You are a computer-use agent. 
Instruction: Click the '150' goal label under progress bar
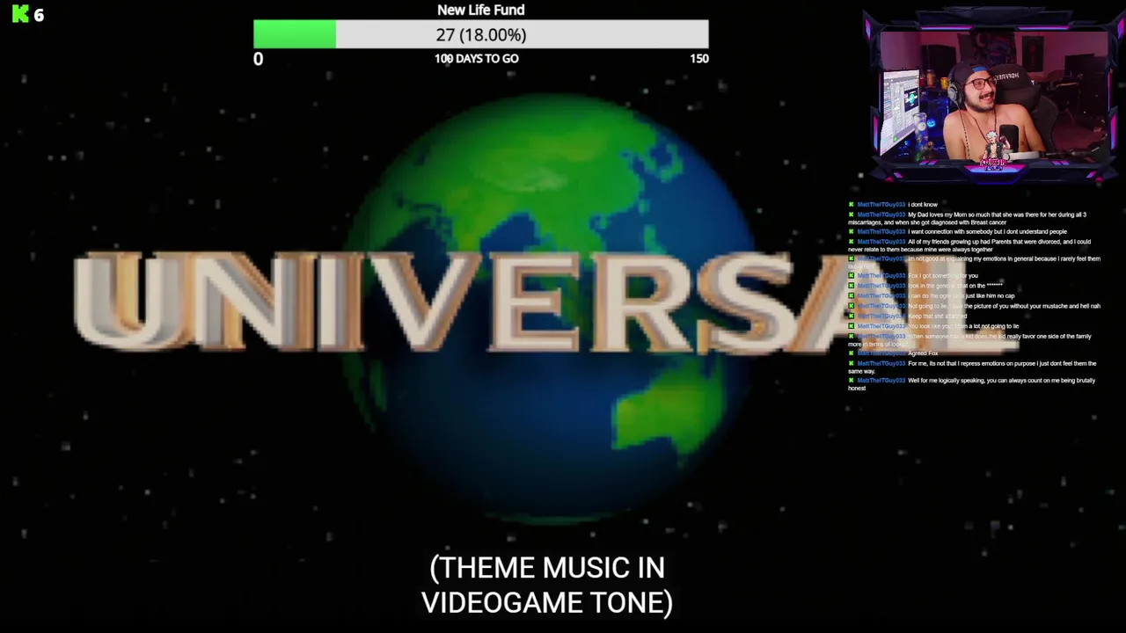tap(699, 58)
